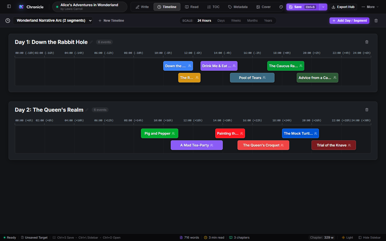Screen dimensions: 386x241
Task: Expand the Save options arrow
Action: point(323,7)
